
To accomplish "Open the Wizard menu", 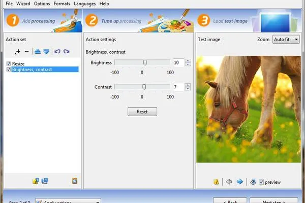I will (23, 4).
